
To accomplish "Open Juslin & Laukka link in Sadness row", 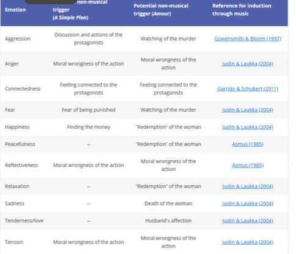I will (x=248, y=204).
